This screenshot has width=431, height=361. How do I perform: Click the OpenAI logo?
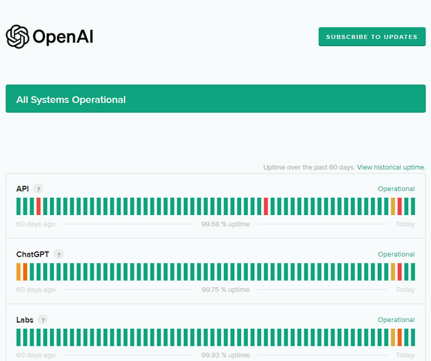49,36
